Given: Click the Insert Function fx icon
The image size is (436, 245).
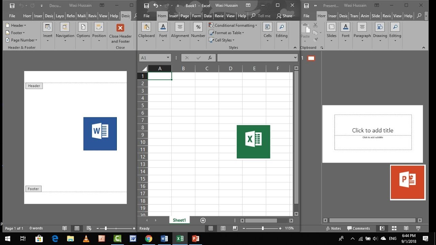Looking at the screenshot, I should click(x=210, y=58).
